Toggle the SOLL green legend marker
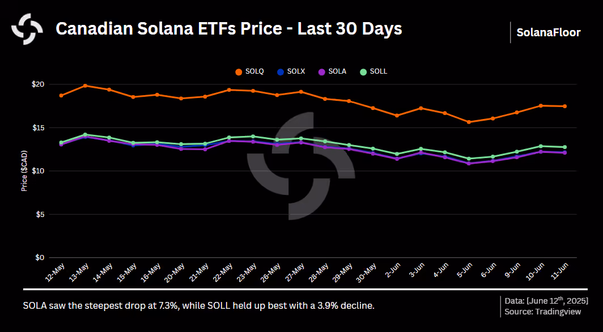 (363, 71)
